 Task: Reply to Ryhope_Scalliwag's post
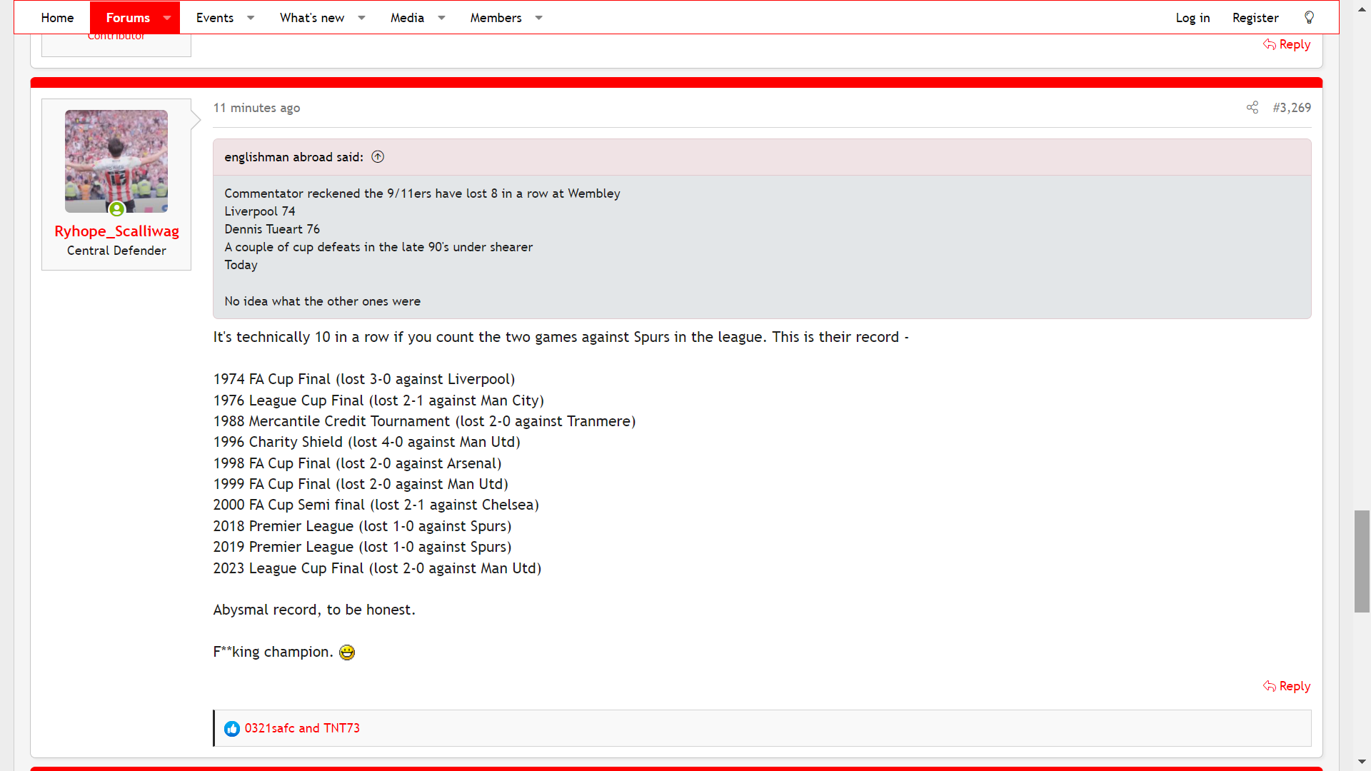pyautogui.click(x=1287, y=686)
